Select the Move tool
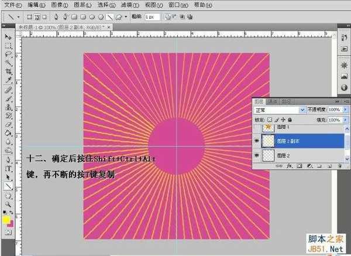Image resolution: width=351 pixels, height=256 pixels. 8,36
